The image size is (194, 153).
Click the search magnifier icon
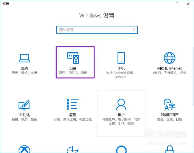[134, 30]
